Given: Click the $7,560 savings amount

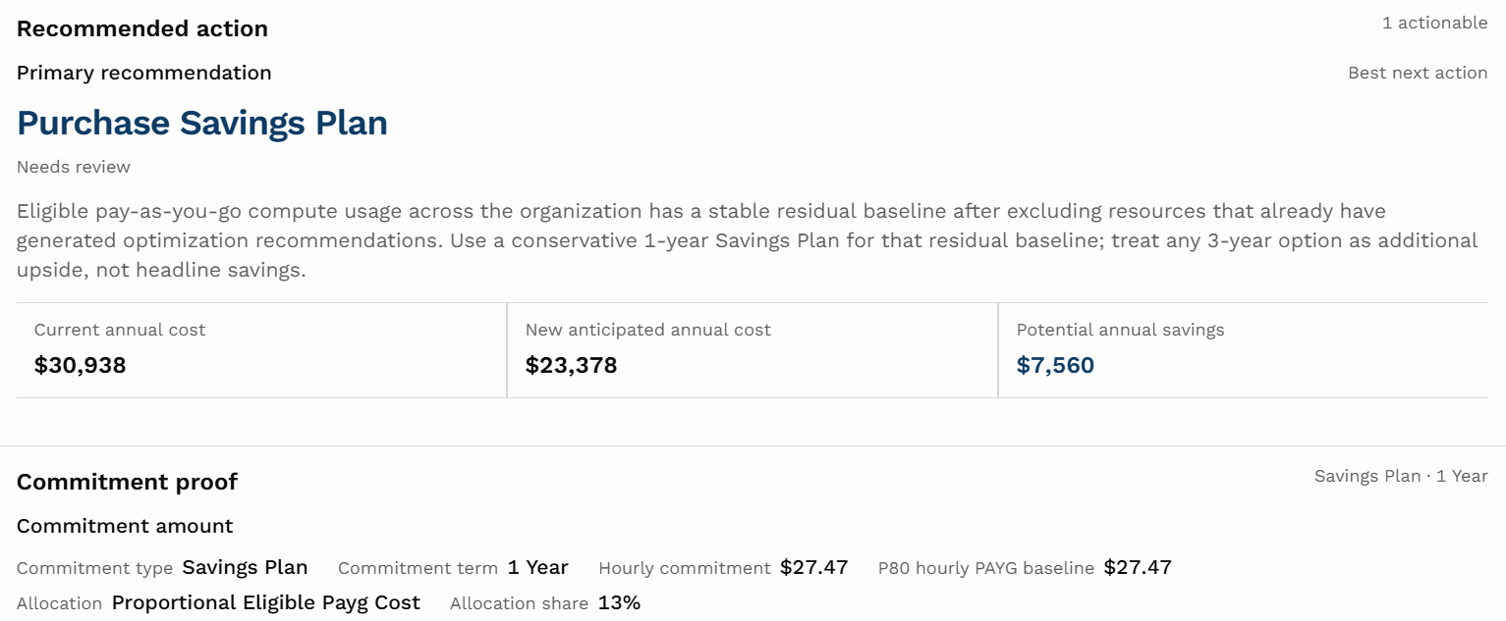Looking at the screenshot, I should click(x=1056, y=366).
